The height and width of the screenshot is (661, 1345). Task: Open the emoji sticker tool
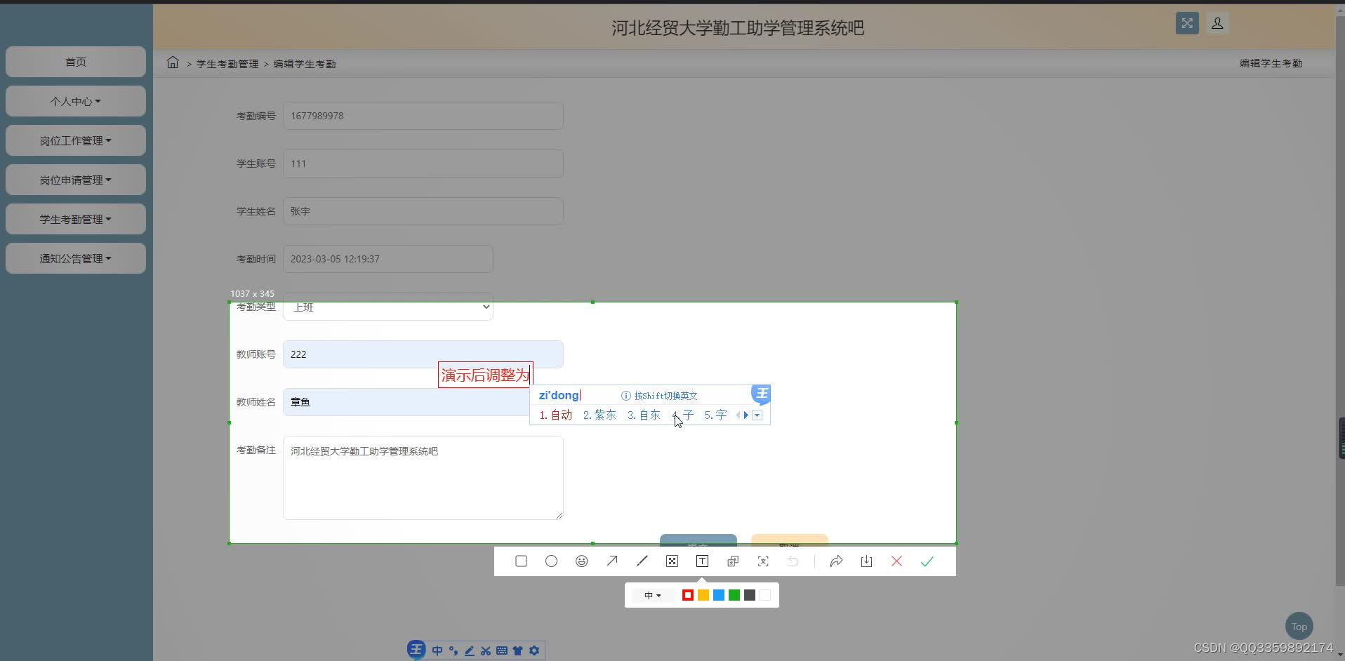[581, 561]
